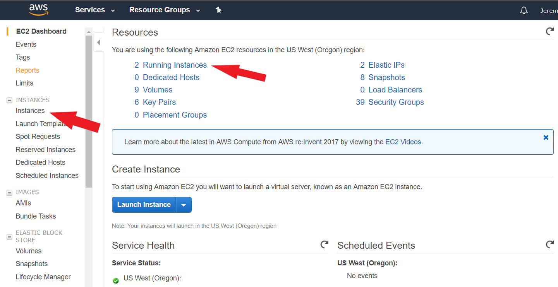Click the Launch Instance button
Screen dimensions: 558x287
(144, 205)
